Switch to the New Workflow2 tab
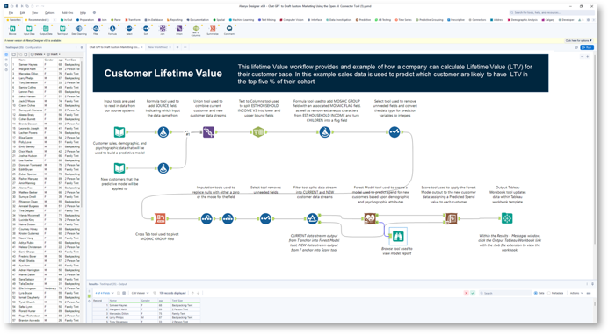This screenshot has width=608, height=334. coord(158,47)
